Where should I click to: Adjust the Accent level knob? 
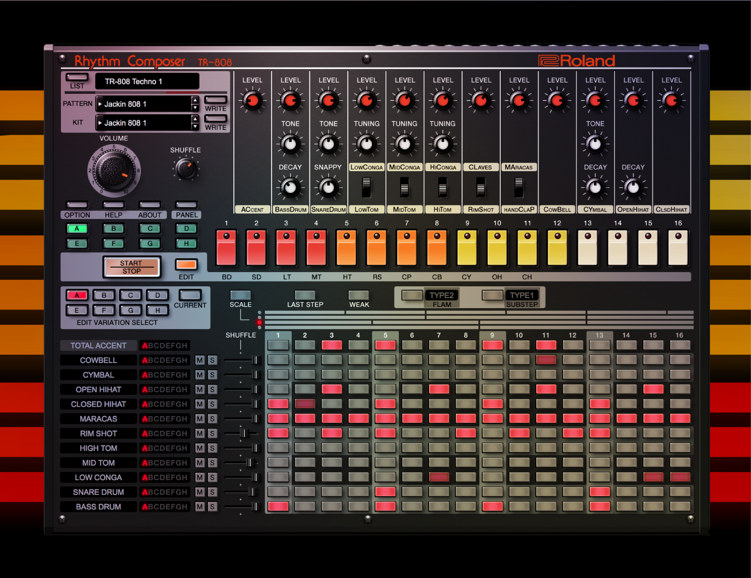pos(252,101)
